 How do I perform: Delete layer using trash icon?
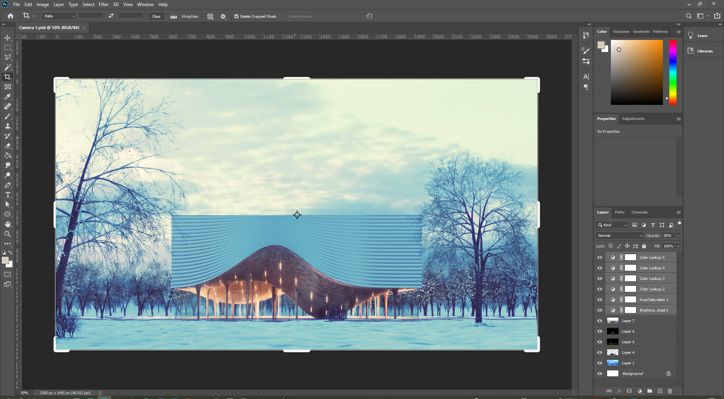[670, 391]
